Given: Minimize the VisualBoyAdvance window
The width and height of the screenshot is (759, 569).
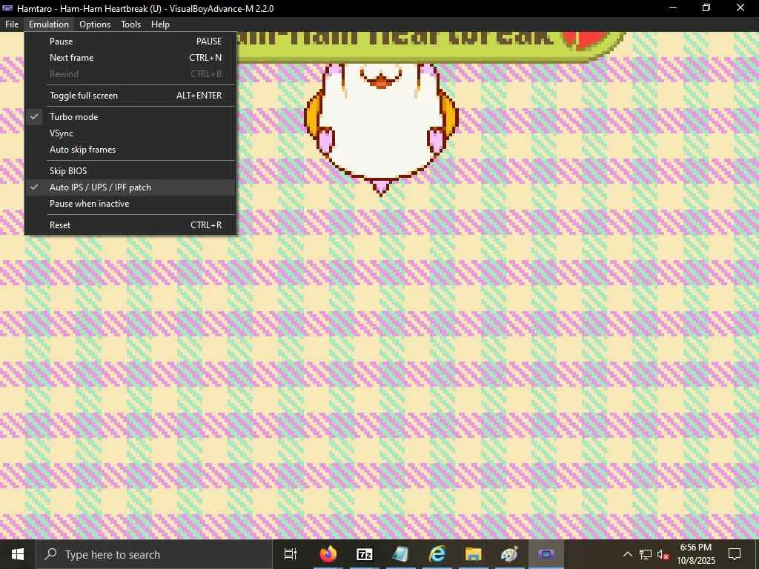Looking at the screenshot, I should click(x=672, y=8).
